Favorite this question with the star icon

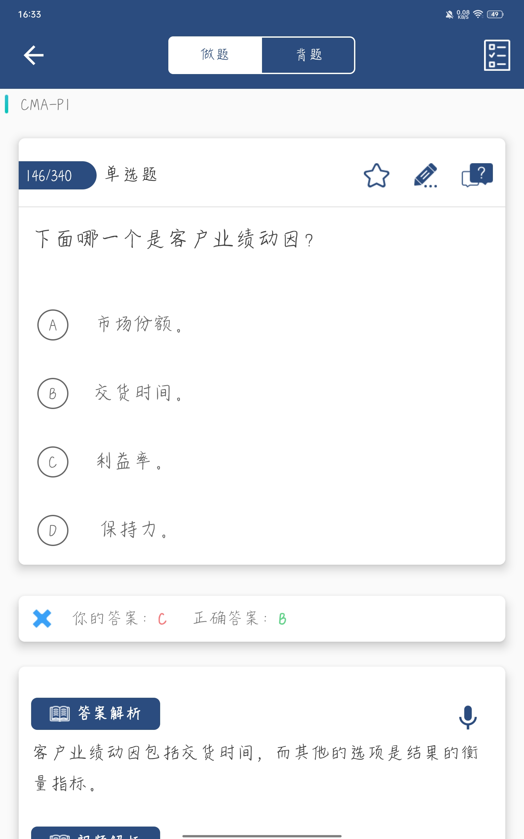click(376, 175)
